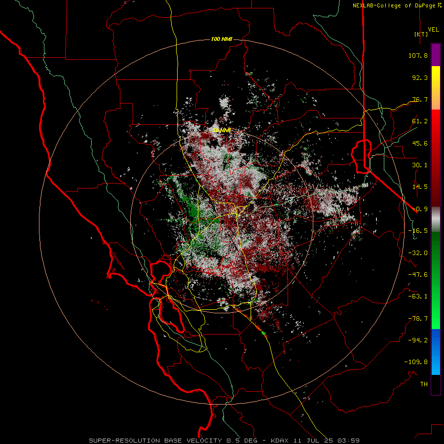
Task: Click the 92.3 velocity scale value
Action: (x=420, y=77)
